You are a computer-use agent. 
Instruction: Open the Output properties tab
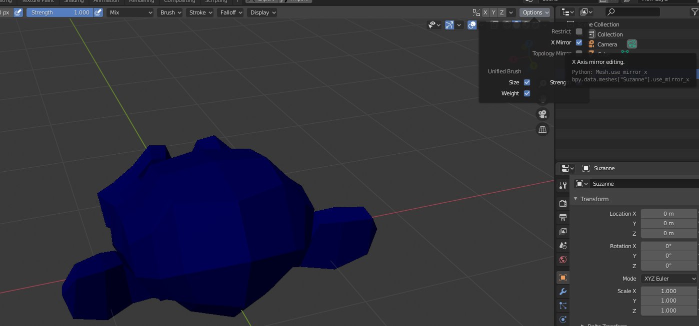(x=563, y=218)
